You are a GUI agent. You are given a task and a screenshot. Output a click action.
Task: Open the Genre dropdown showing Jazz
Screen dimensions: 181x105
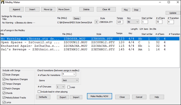(x=70, y=80)
